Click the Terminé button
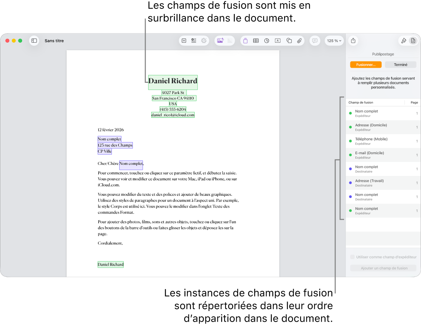421x325 pixels. click(400, 64)
